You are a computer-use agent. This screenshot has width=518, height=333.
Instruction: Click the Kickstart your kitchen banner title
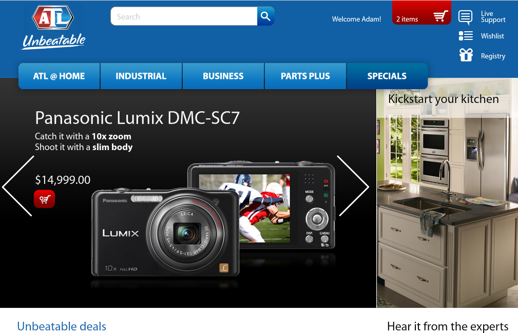pyautogui.click(x=444, y=99)
